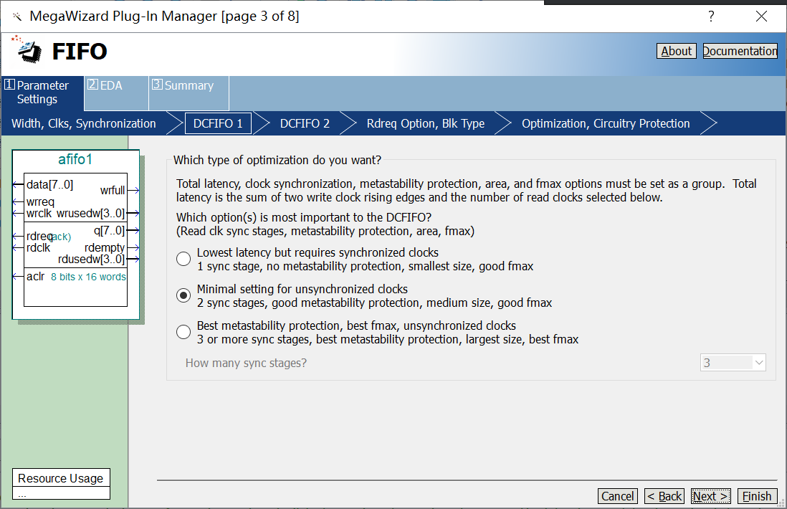Open the help question mark button

(x=711, y=16)
